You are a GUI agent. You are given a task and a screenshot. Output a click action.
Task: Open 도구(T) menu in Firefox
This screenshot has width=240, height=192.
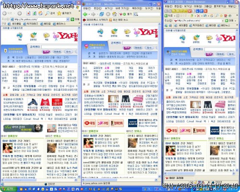(149, 8)
